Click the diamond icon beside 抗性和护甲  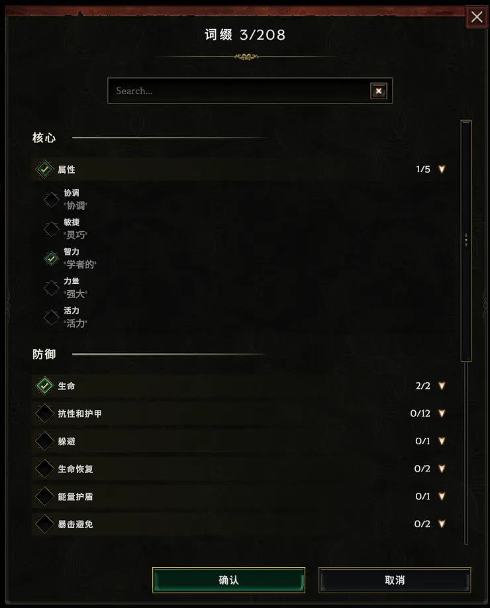pyautogui.click(x=44, y=413)
